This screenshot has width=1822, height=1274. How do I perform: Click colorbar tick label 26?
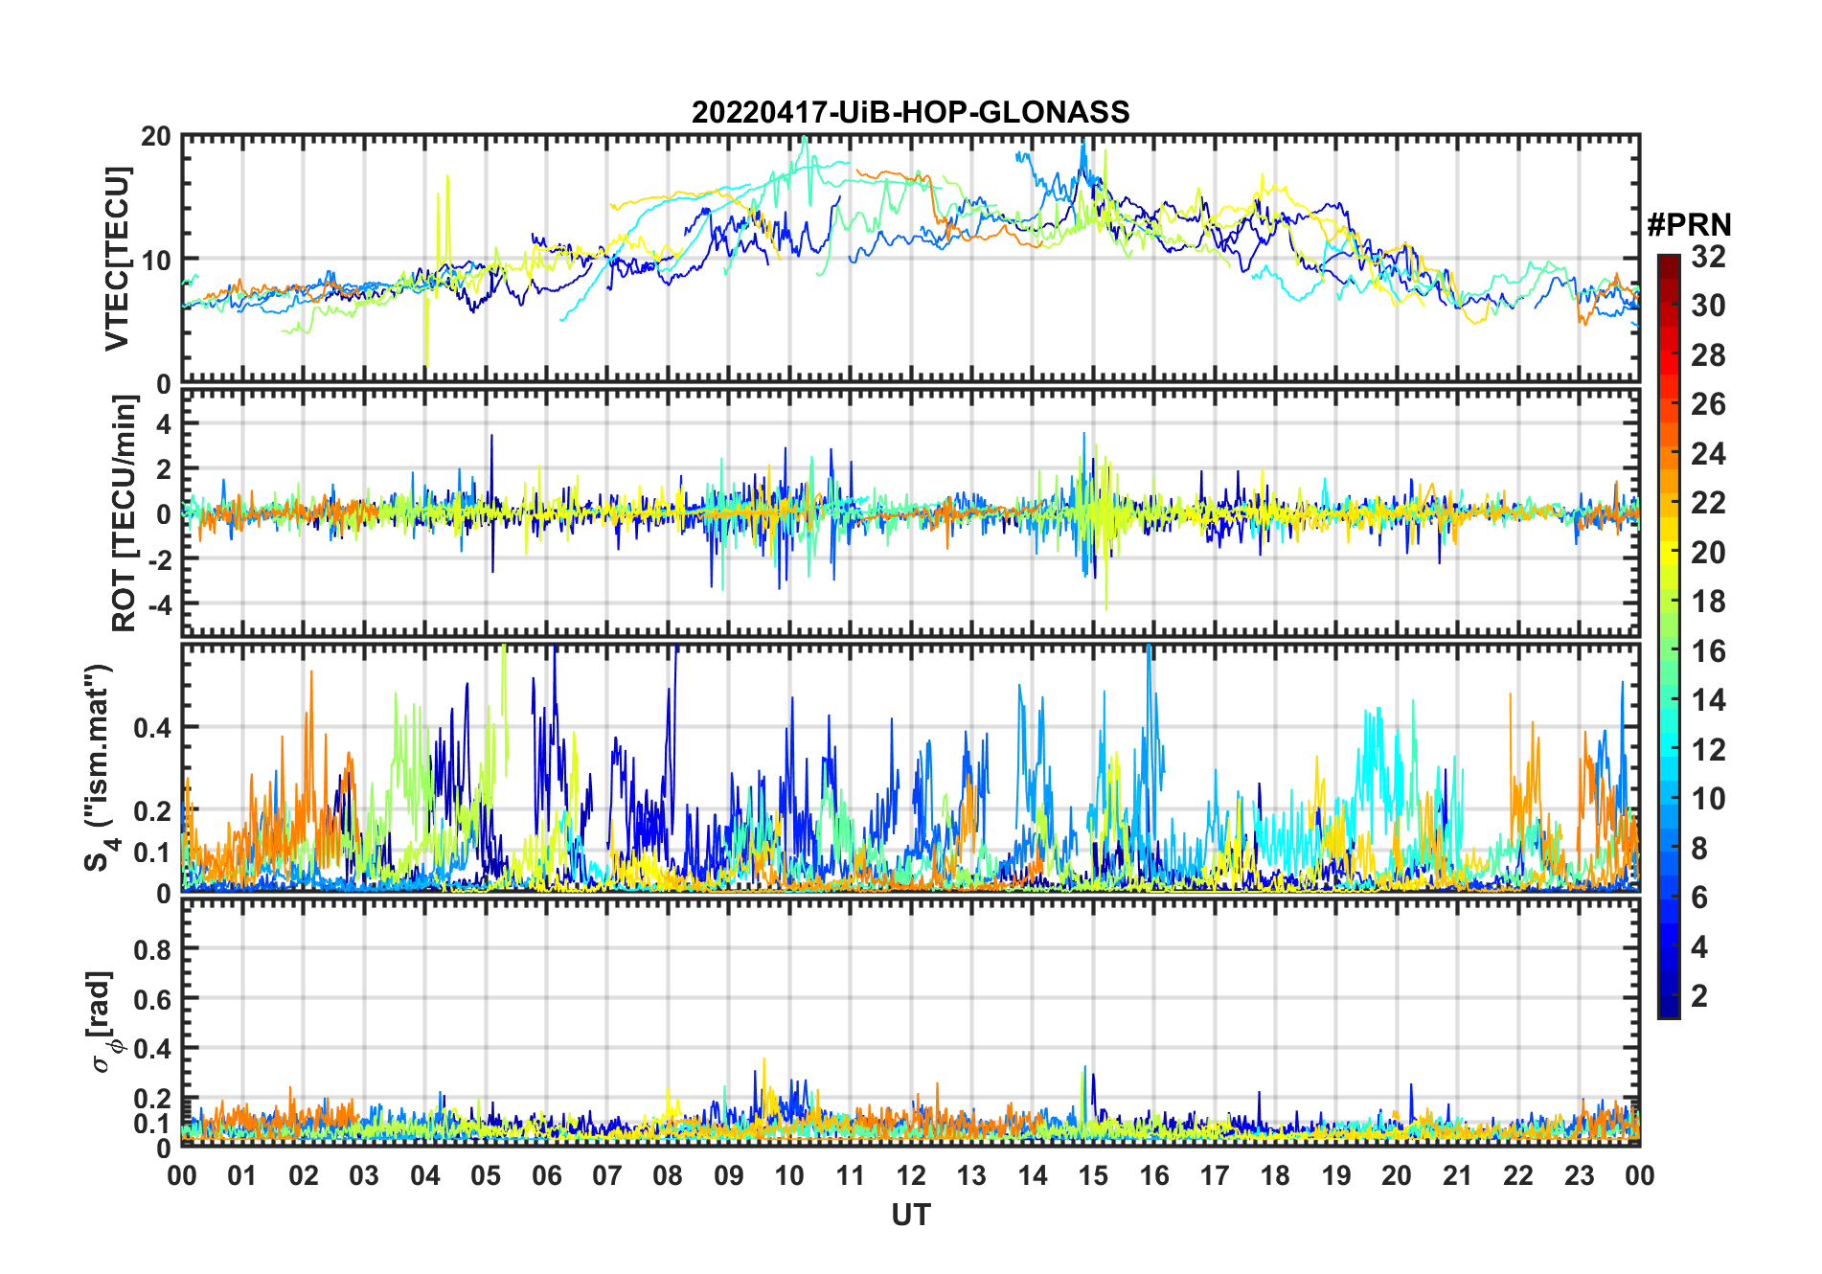point(1708,404)
